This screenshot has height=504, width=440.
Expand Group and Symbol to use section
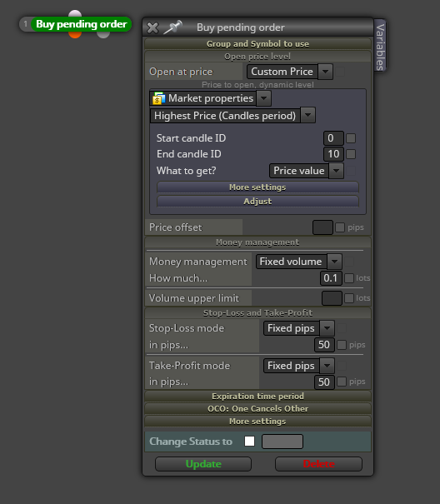258,43
